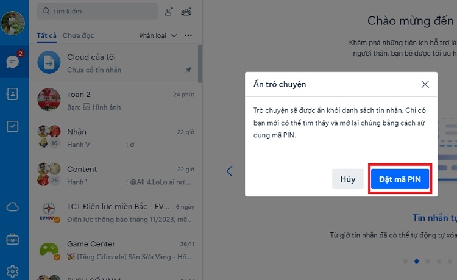Click the pin icon on Cloud của tôi
Image resolution: width=457 pixels, height=280 pixels.
[188, 70]
